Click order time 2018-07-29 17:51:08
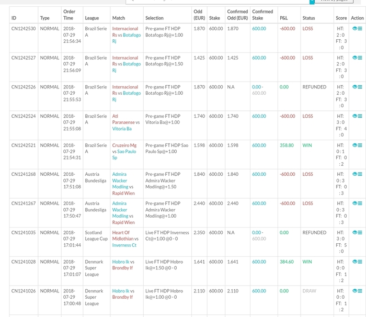 (72, 180)
